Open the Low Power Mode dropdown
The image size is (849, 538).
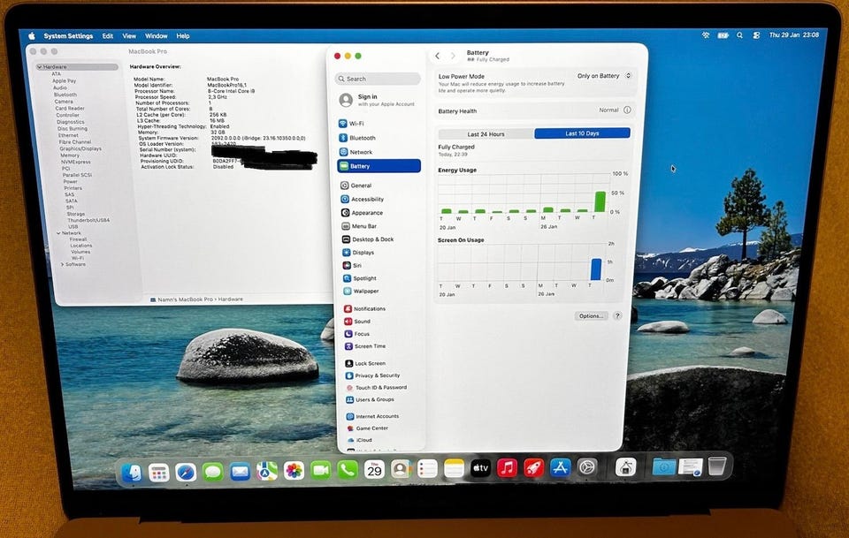[604, 76]
